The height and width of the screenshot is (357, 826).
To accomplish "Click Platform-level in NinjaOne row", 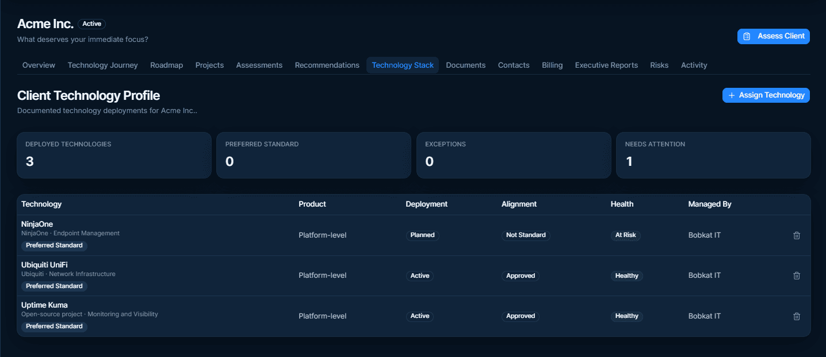I will pyautogui.click(x=323, y=235).
